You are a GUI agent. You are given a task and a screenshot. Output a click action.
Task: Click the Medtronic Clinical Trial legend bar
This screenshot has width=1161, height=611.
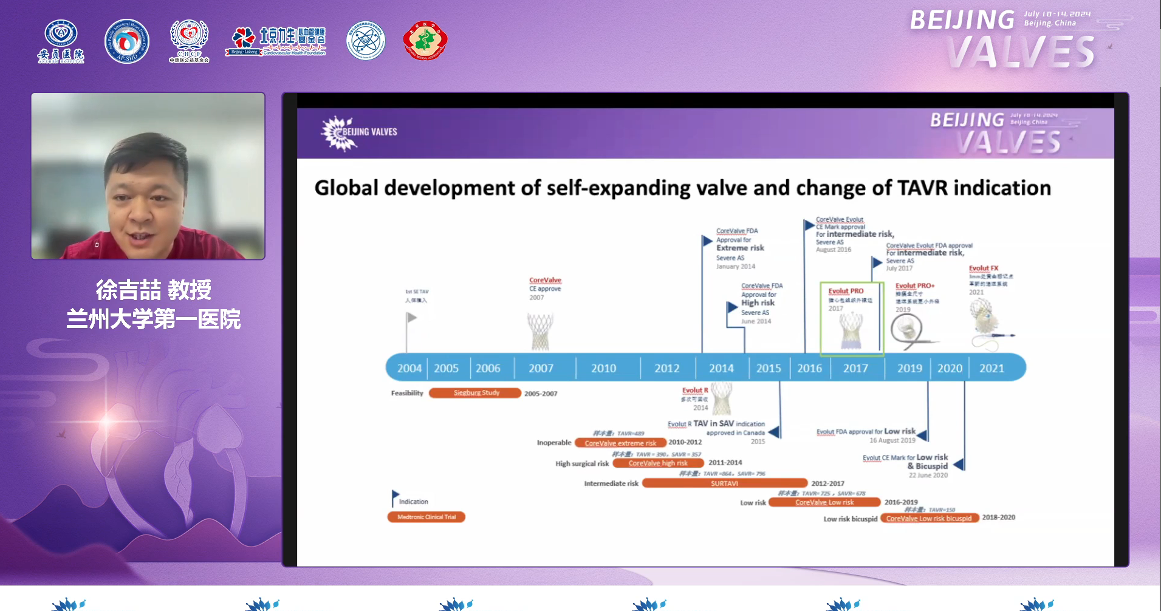[x=426, y=517]
